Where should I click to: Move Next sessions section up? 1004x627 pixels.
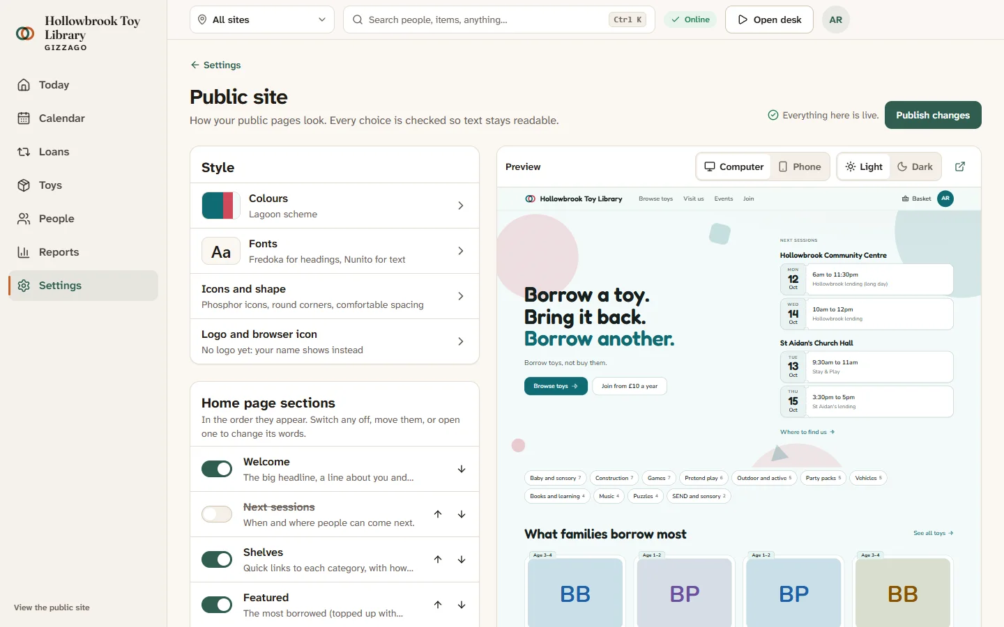[438, 514]
